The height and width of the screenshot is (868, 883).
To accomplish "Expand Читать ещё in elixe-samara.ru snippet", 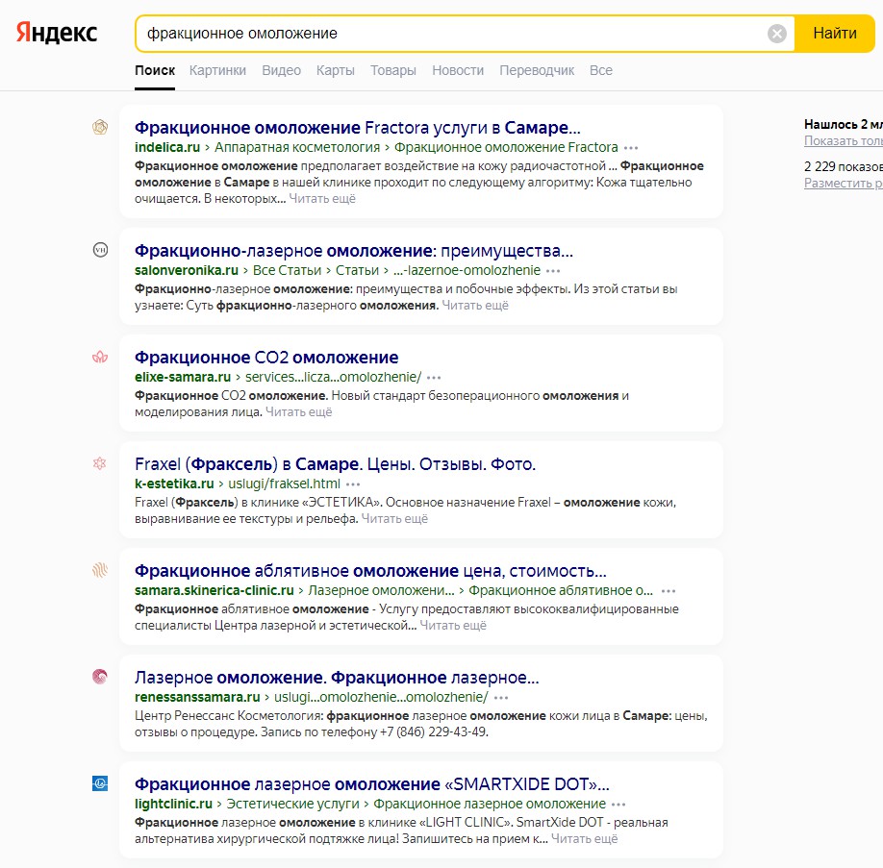I will [x=298, y=412].
